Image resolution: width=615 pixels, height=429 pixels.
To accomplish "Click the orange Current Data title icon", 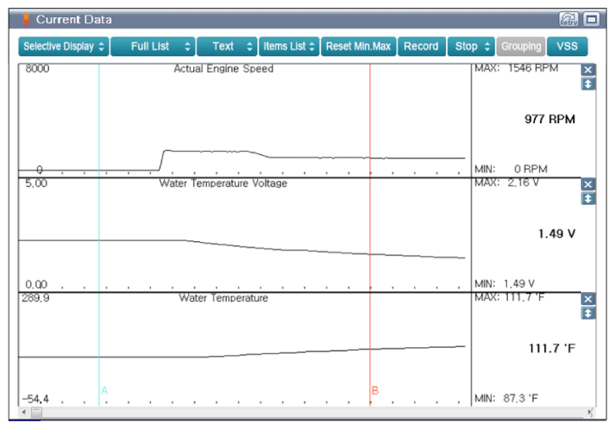I will (26, 20).
